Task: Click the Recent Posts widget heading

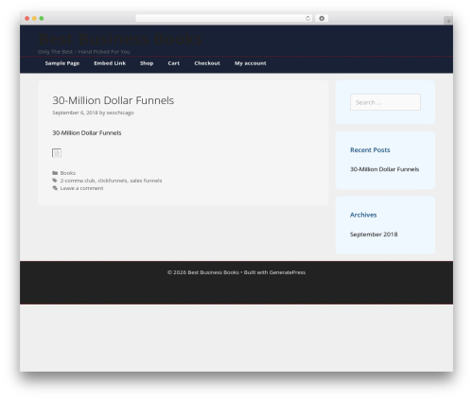Action: (x=370, y=150)
